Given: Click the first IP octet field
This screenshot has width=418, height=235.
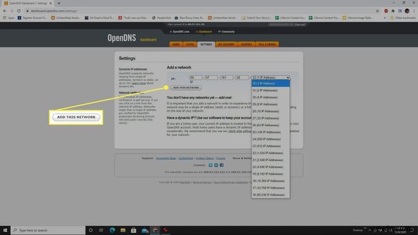Looking at the screenshot, I should click(195, 78).
